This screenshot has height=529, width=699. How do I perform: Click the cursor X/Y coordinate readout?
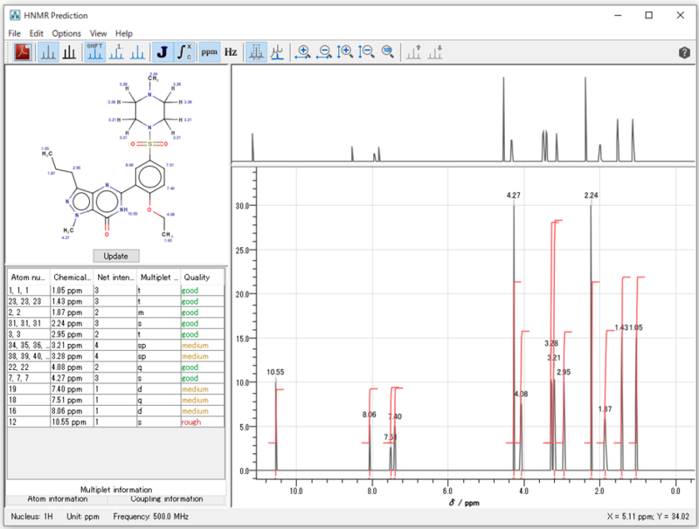click(x=647, y=517)
